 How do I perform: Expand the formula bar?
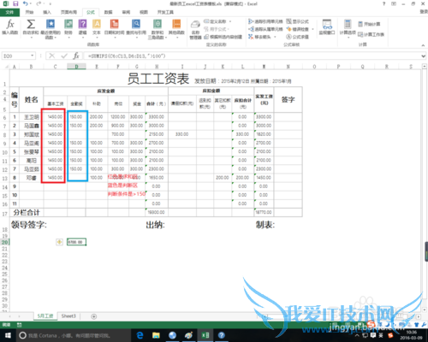tap(424, 56)
